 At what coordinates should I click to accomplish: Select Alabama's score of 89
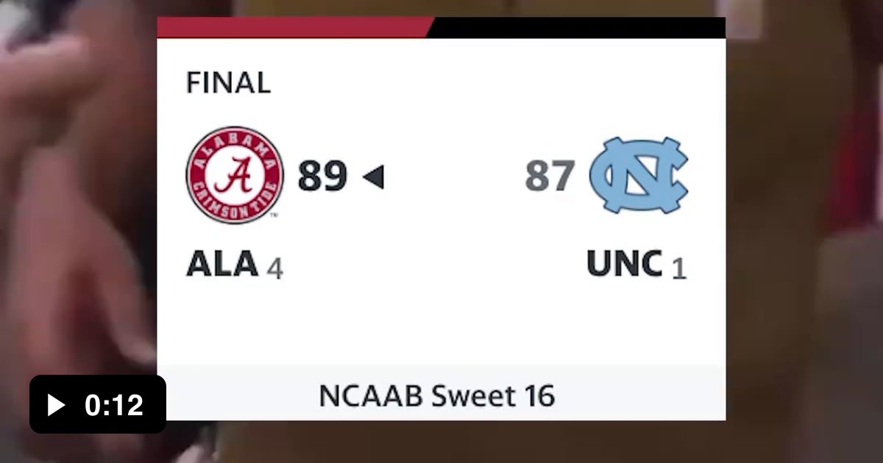pos(322,176)
